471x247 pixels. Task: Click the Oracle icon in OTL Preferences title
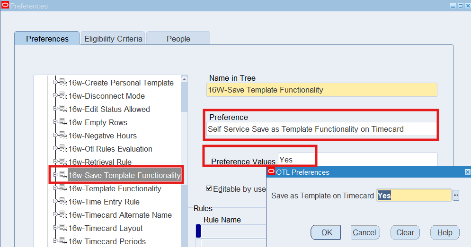click(x=271, y=172)
